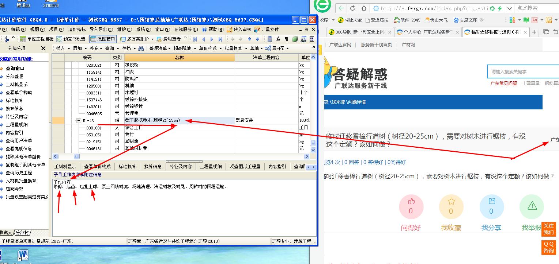Image resolution: width=559 pixels, height=264 pixels.
Task: Select 标准换算 in the sidebar
Action: (14, 100)
